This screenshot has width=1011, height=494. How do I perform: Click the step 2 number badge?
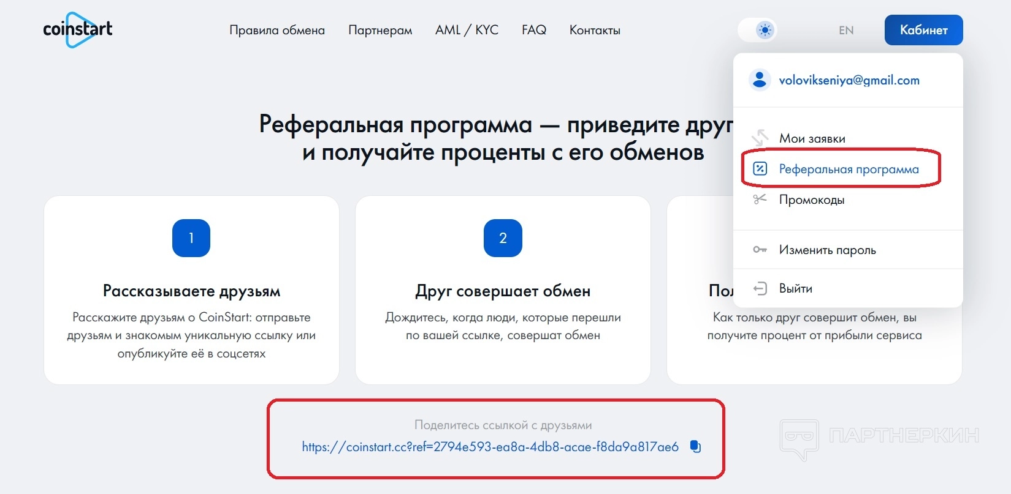pyautogui.click(x=503, y=238)
